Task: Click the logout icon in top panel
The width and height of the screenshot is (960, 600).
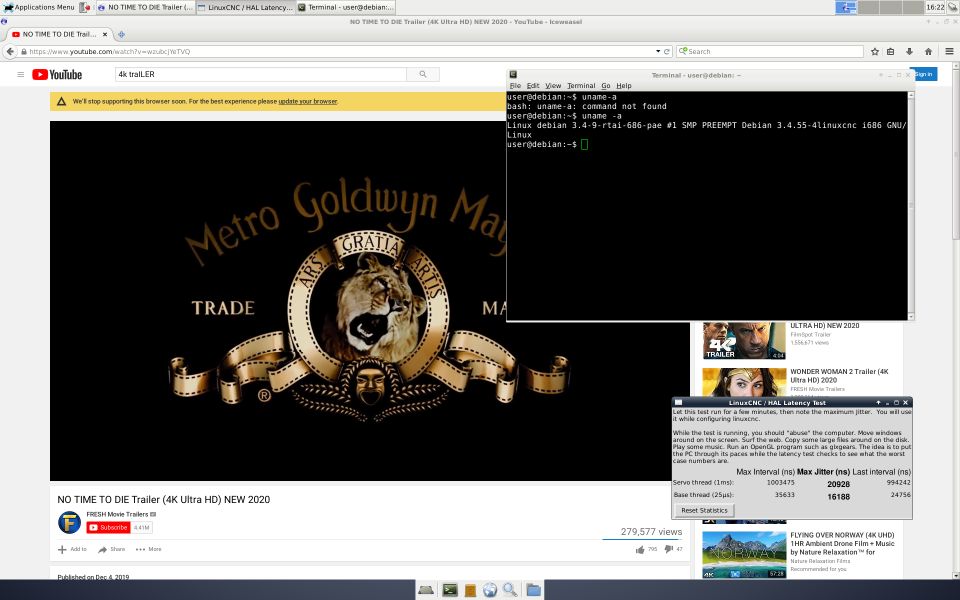Action: click(x=85, y=7)
